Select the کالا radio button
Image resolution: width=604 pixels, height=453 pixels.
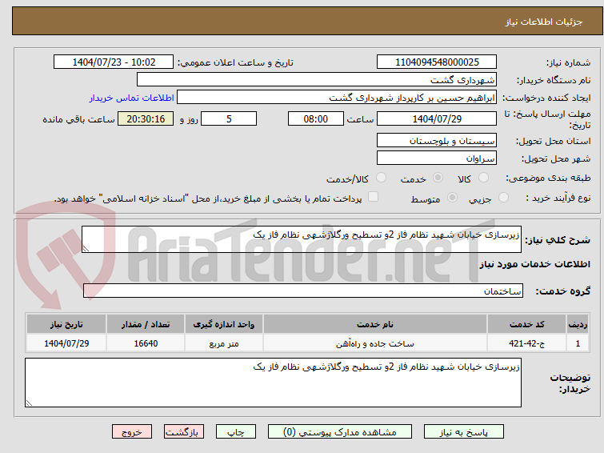click(x=483, y=178)
